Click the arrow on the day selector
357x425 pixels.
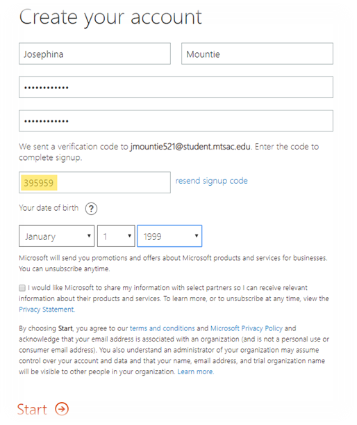129,236
